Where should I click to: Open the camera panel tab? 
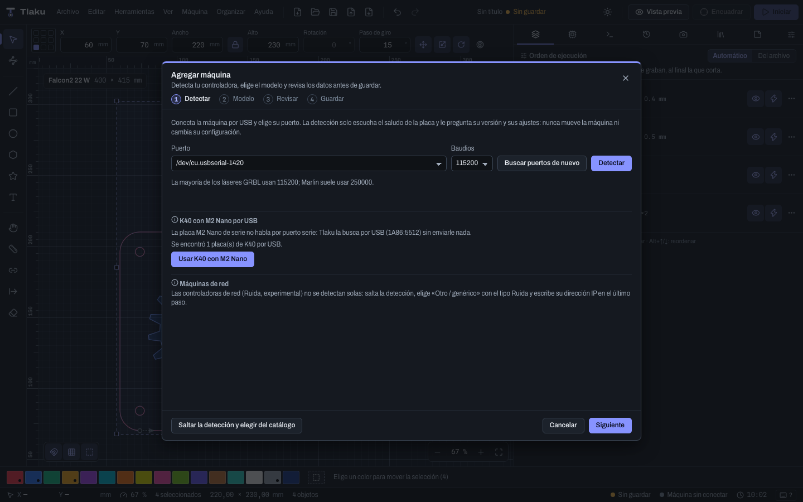coord(683,35)
